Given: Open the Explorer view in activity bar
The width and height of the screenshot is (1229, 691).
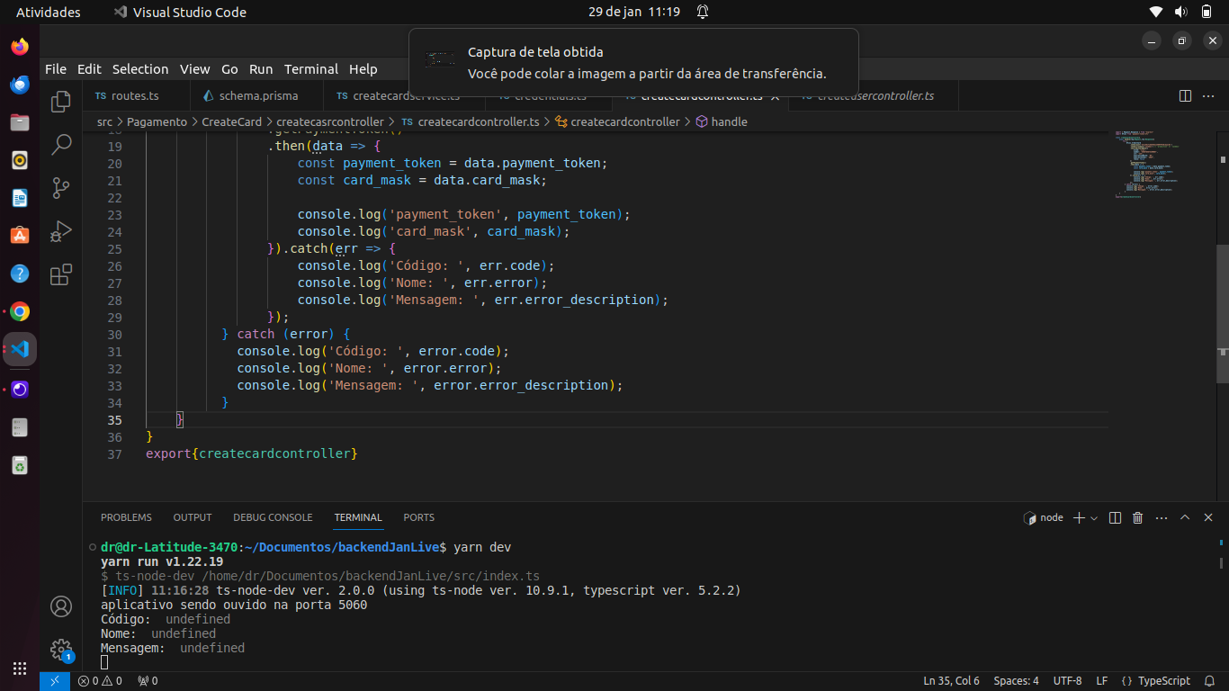Looking at the screenshot, I should [61, 102].
